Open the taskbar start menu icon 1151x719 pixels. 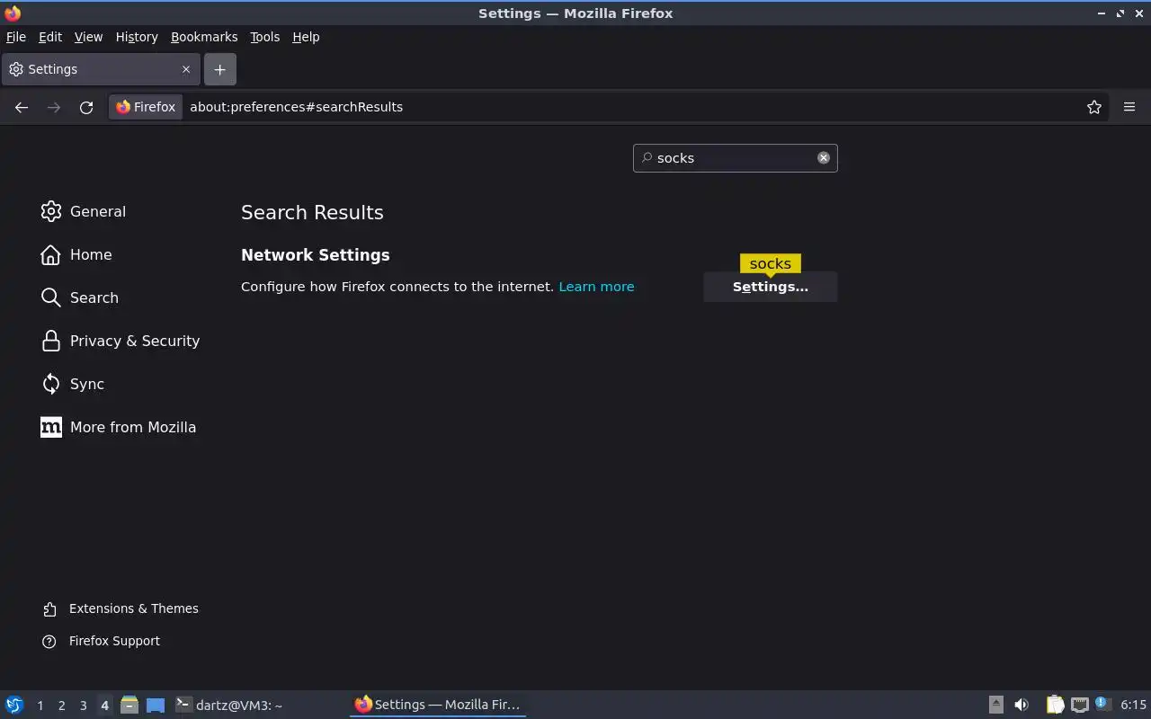pos(14,705)
